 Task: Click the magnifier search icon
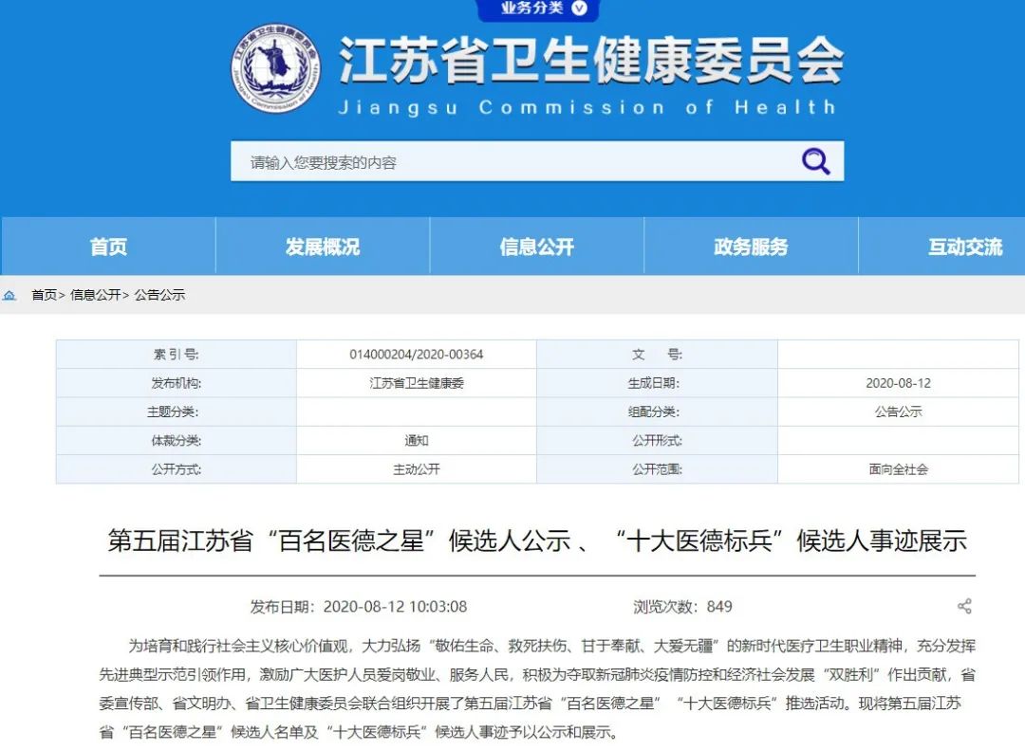[x=816, y=160]
